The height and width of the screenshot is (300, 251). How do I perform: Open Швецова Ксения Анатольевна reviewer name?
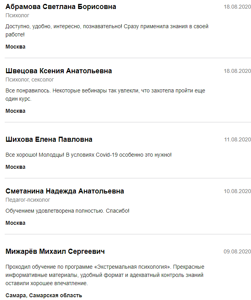(59, 71)
